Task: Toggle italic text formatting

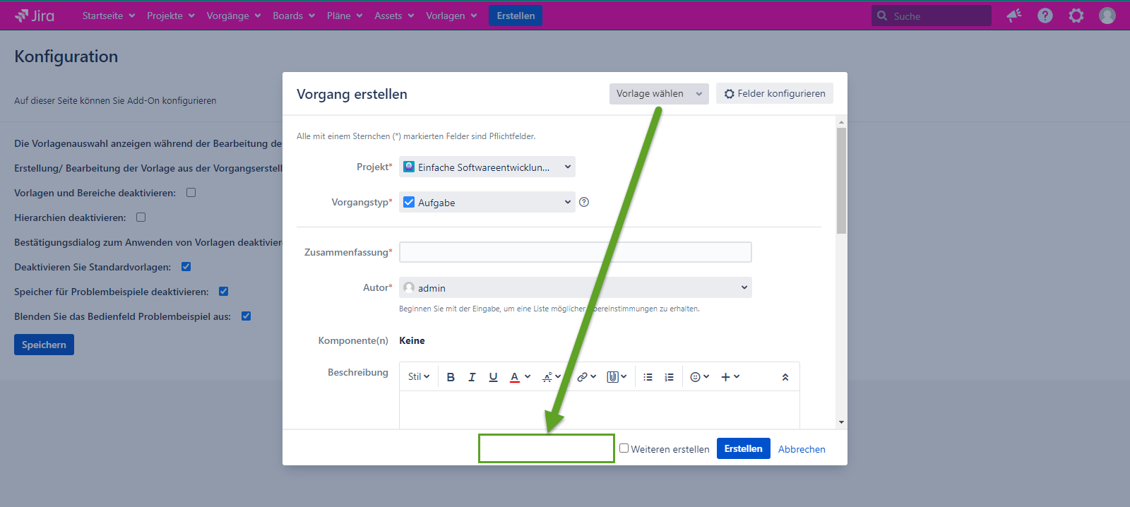Action: point(472,377)
